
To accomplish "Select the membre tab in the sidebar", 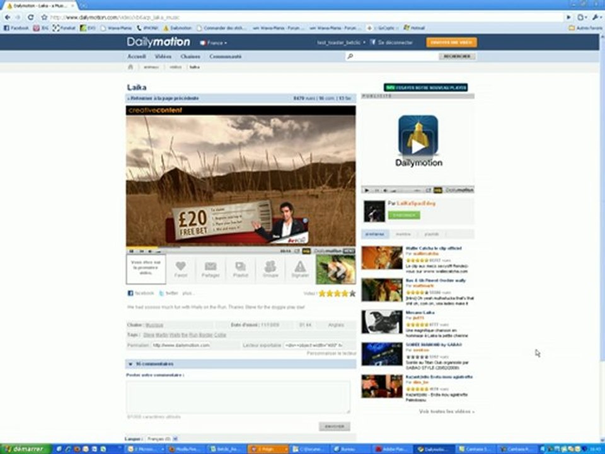I will pyautogui.click(x=403, y=234).
